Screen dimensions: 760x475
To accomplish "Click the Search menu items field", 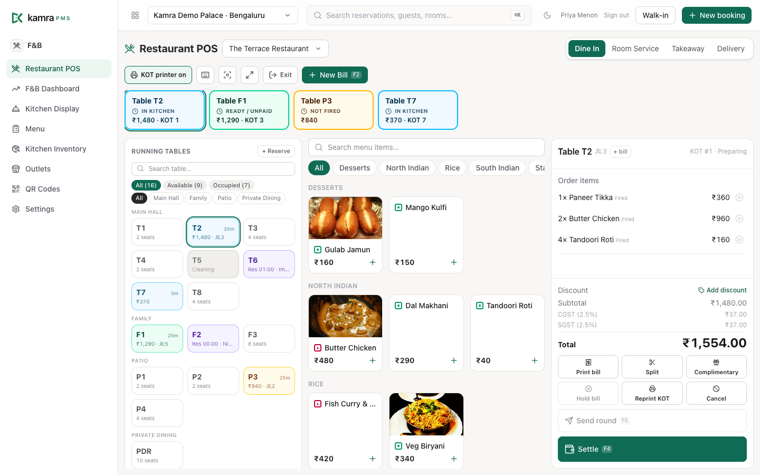I will click(426, 147).
